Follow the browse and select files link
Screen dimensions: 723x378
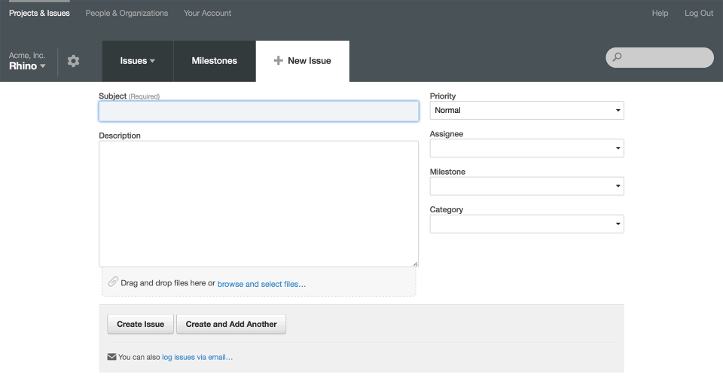click(x=261, y=284)
